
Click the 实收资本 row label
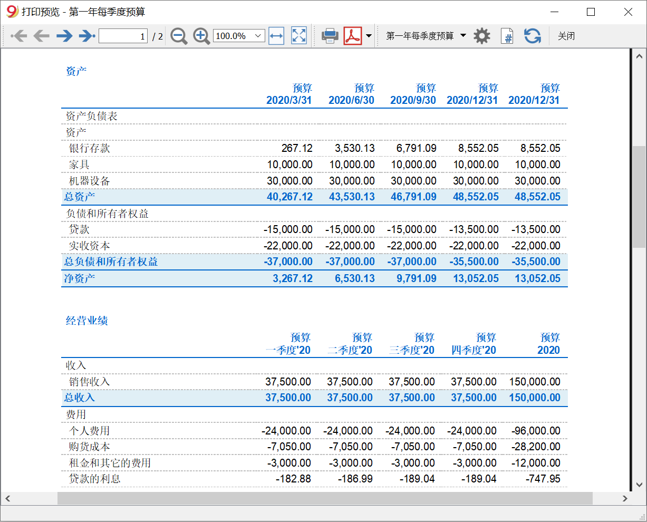[89, 246]
